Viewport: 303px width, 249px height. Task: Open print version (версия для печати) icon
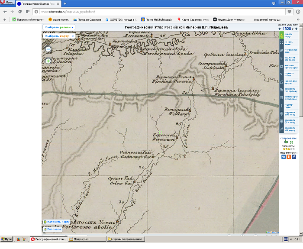pyautogui.click(x=281, y=82)
